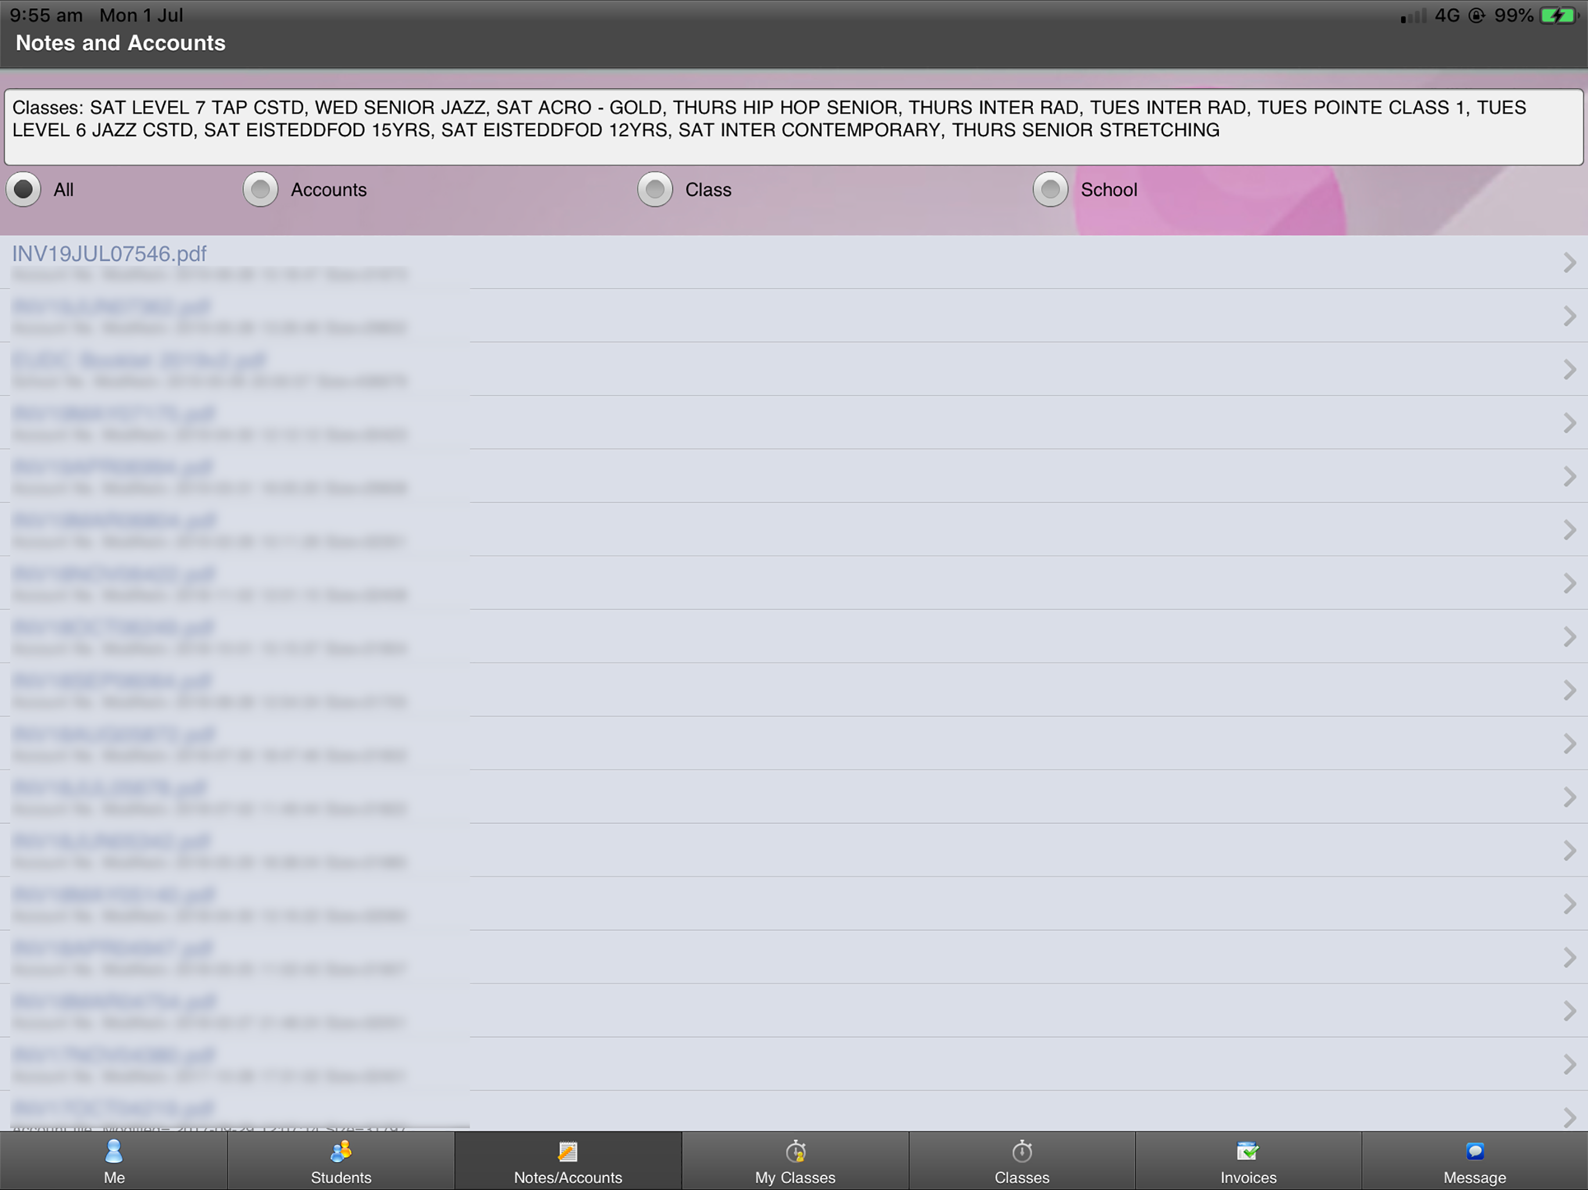Viewport: 1588px width, 1190px height.
Task: Tap the chevron on the INV19JUL07546.pdf row
Action: click(x=1569, y=263)
